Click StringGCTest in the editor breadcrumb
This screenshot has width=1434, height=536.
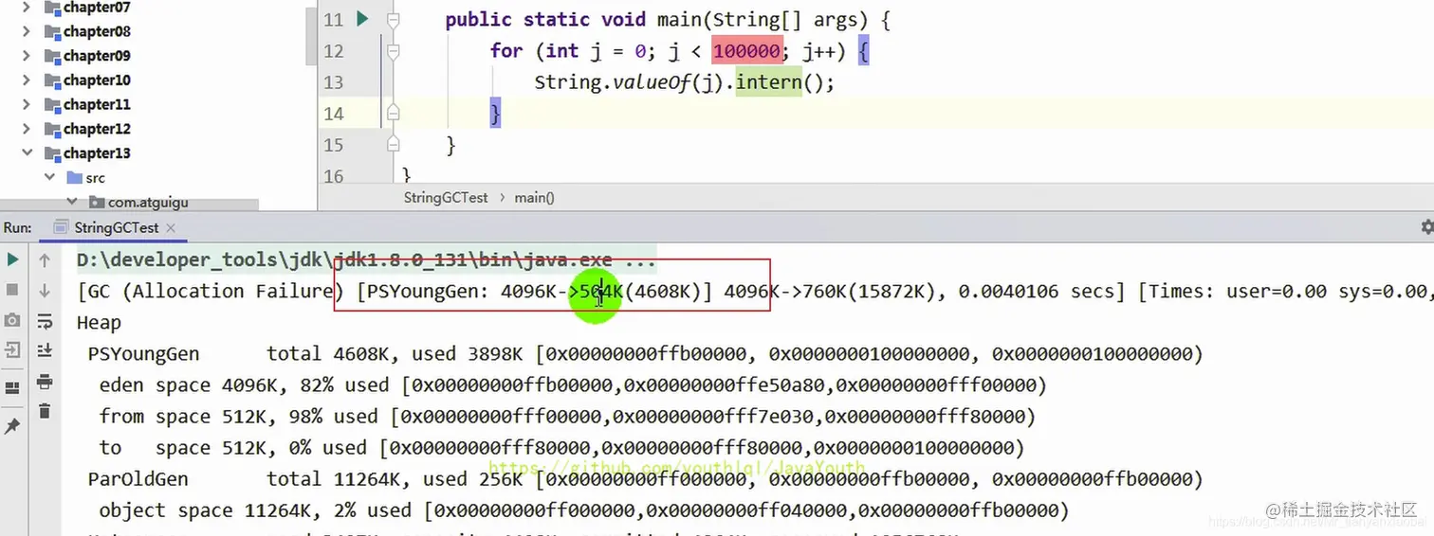[x=446, y=197]
